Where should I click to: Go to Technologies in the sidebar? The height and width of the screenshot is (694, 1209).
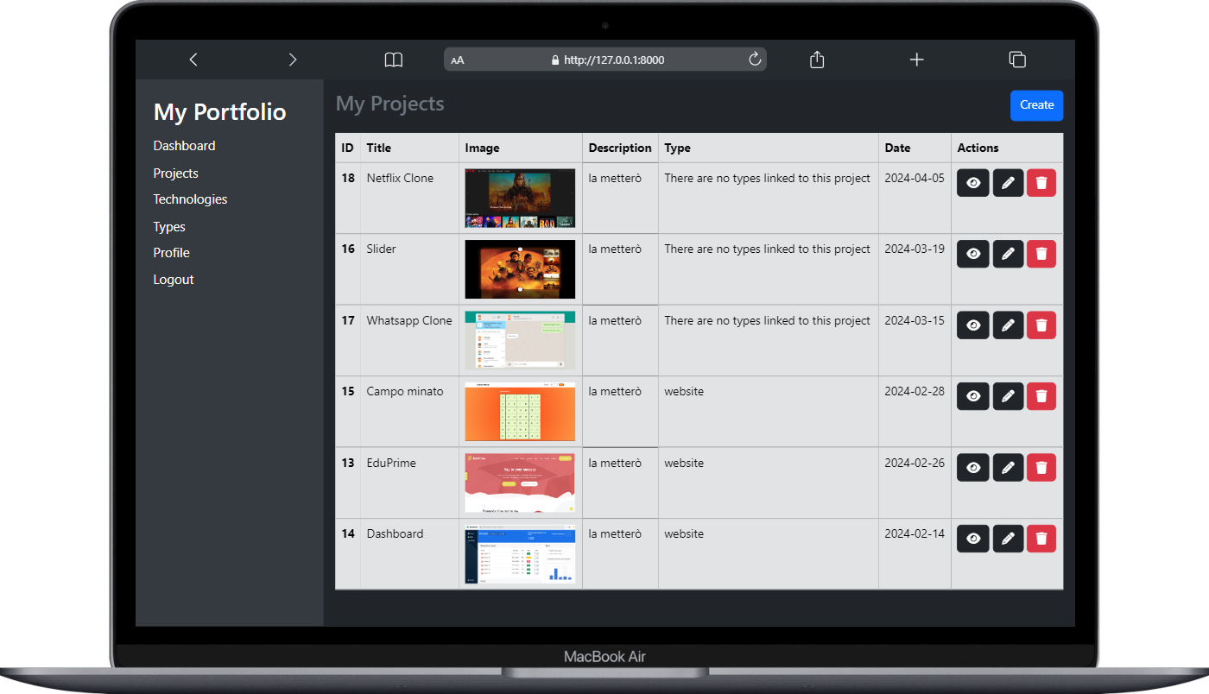pos(190,199)
